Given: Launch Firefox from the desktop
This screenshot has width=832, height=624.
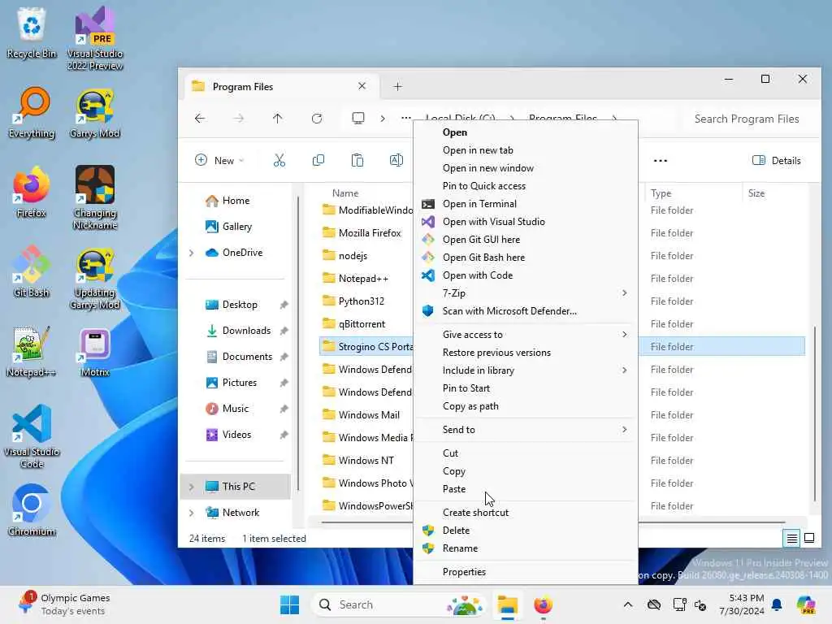Looking at the screenshot, I should (x=32, y=193).
